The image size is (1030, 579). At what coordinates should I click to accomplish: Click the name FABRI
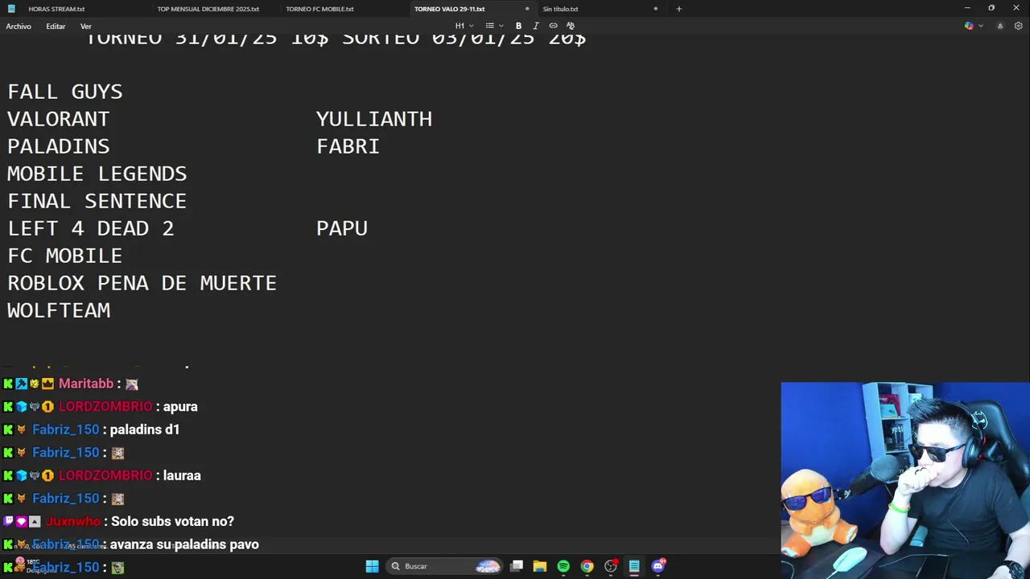point(348,146)
